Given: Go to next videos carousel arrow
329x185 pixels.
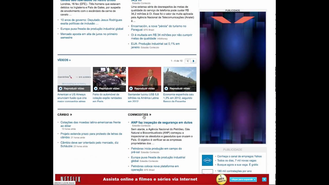Looking at the screenshot, I should [194, 61].
